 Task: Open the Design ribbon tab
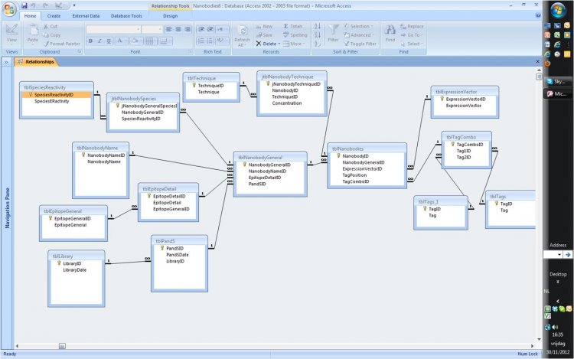pos(170,15)
